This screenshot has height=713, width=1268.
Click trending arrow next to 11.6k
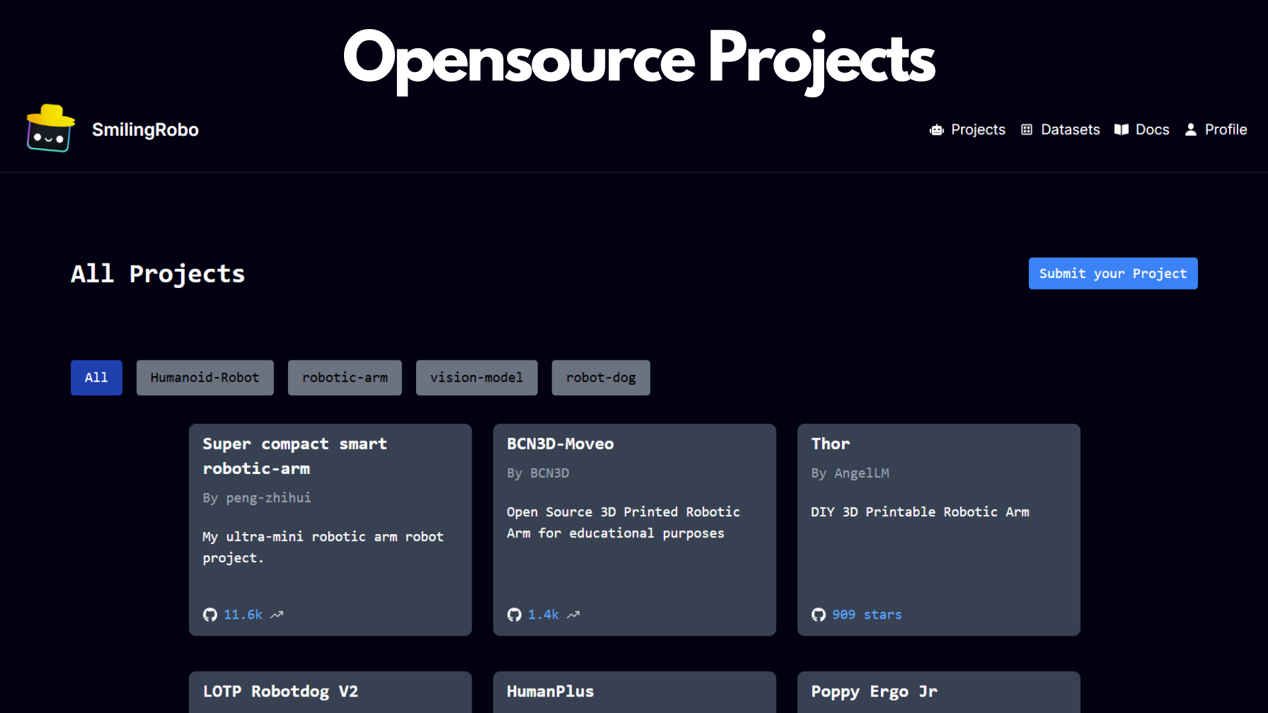[x=277, y=615]
